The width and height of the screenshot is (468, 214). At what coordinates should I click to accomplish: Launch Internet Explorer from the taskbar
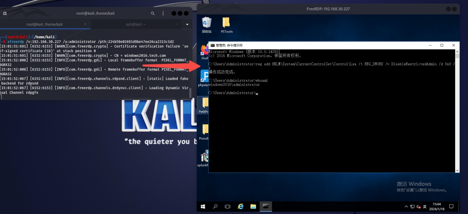pos(240,206)
